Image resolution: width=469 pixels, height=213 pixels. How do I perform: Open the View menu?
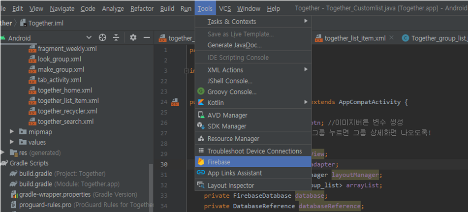(x=36, y=9)
